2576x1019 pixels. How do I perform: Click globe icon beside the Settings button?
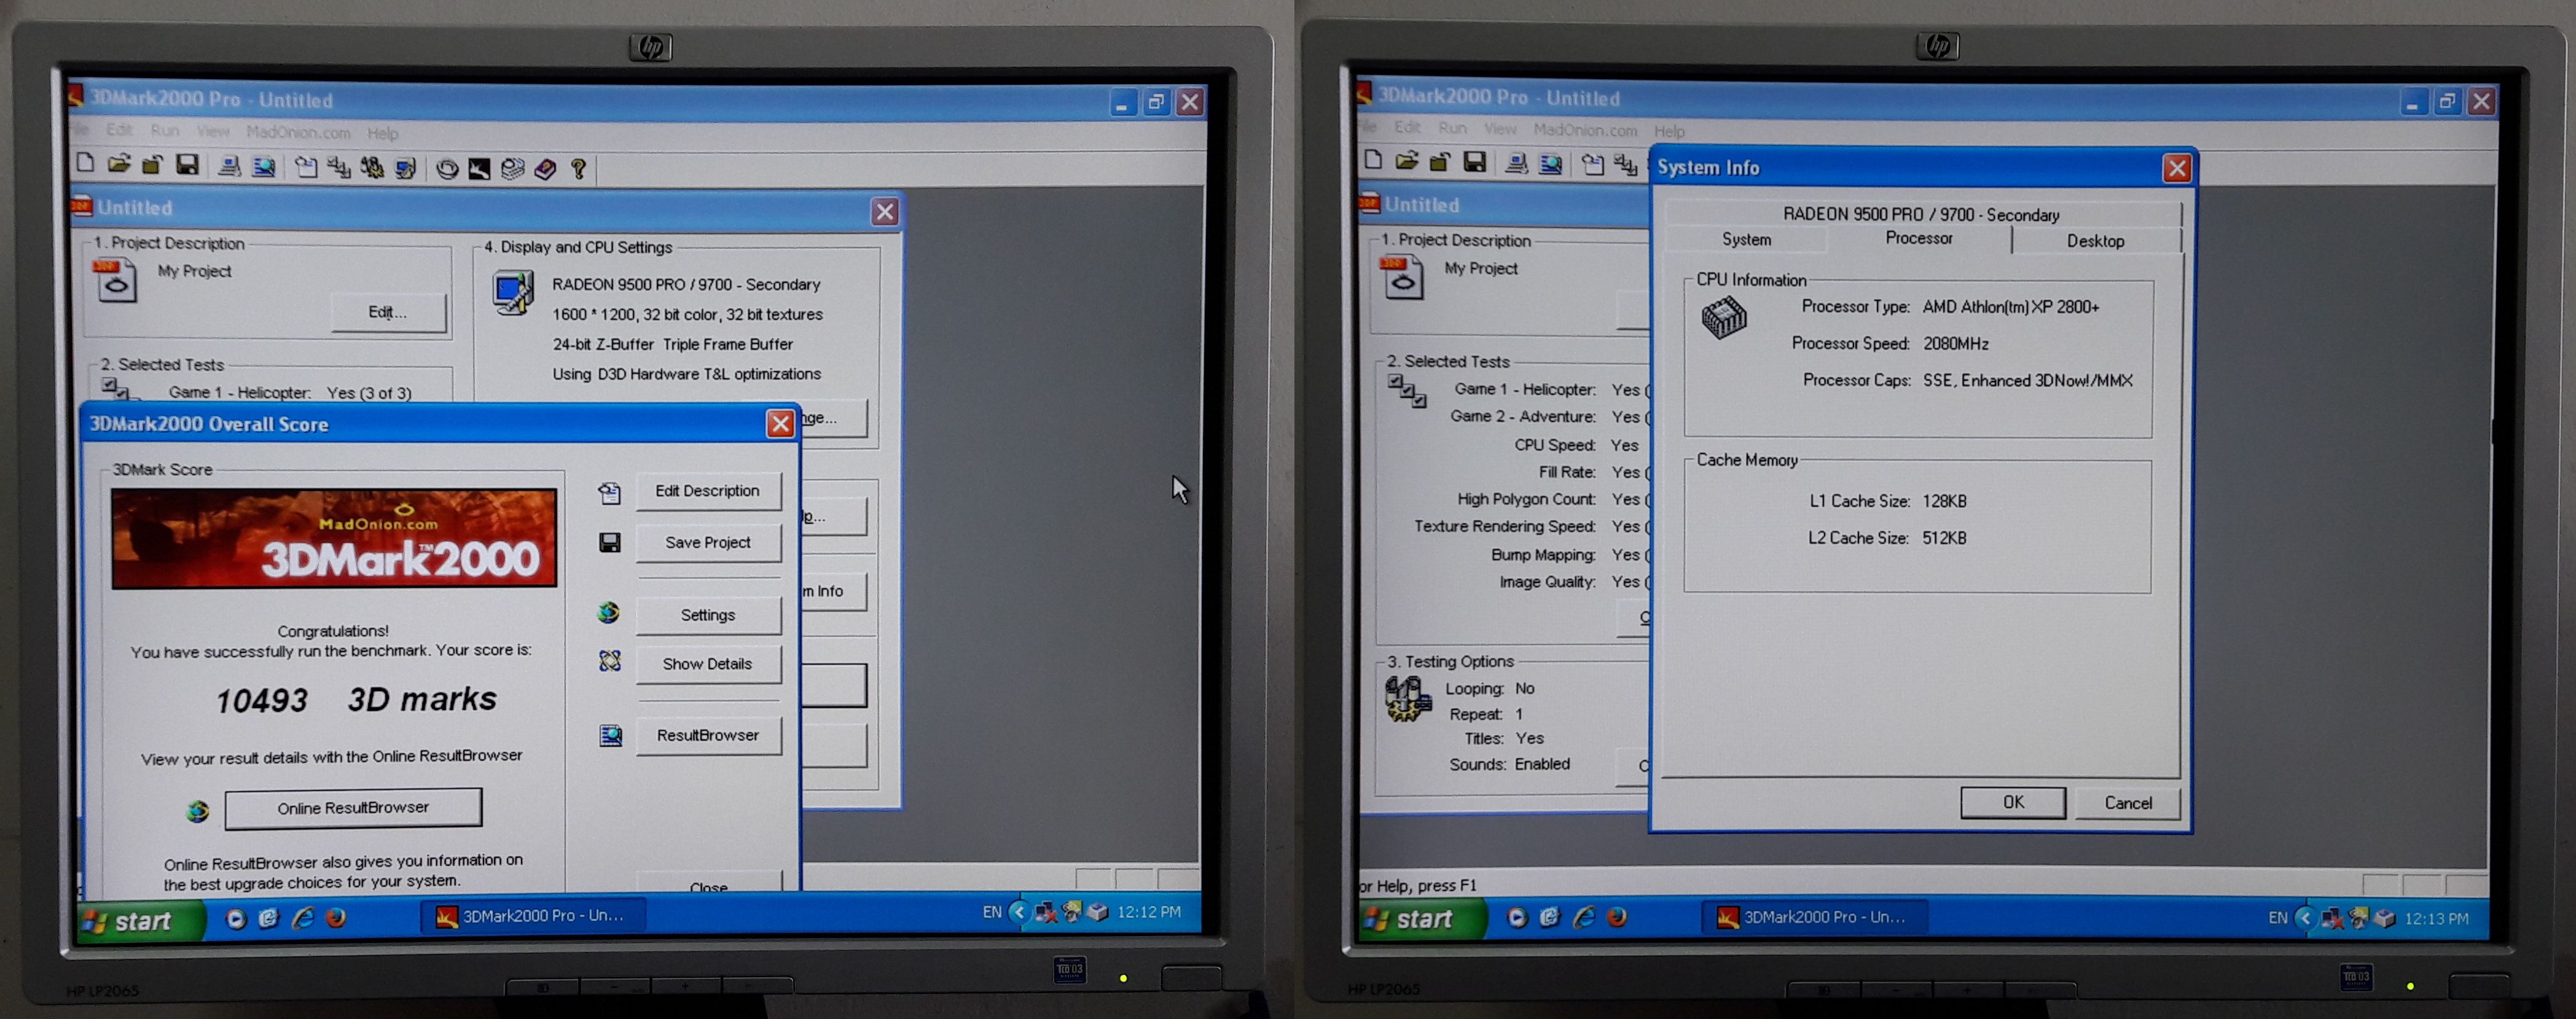609,613
